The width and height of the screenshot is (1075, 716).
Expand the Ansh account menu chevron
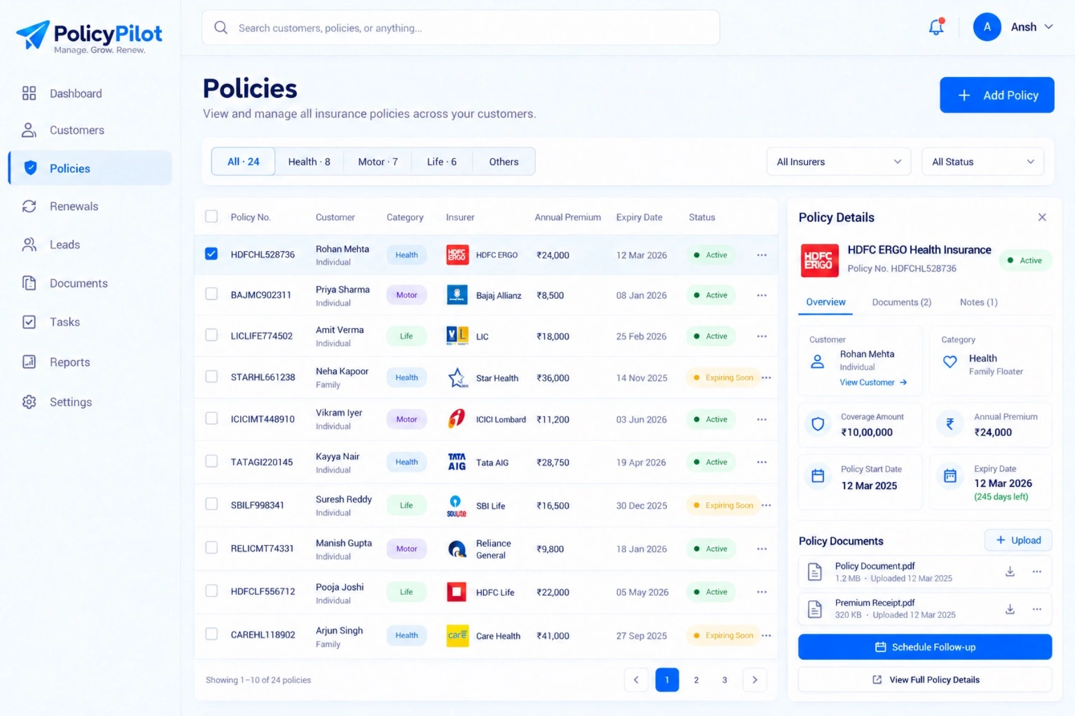tap(1049, 27)
